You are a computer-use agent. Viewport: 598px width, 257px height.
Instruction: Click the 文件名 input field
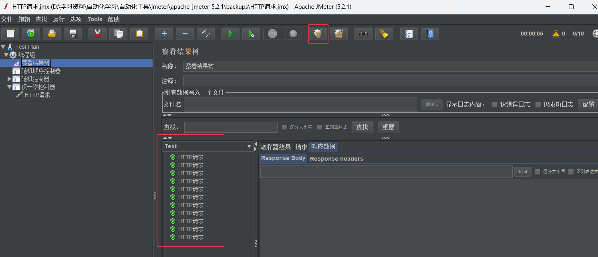(x=300, y=104)
